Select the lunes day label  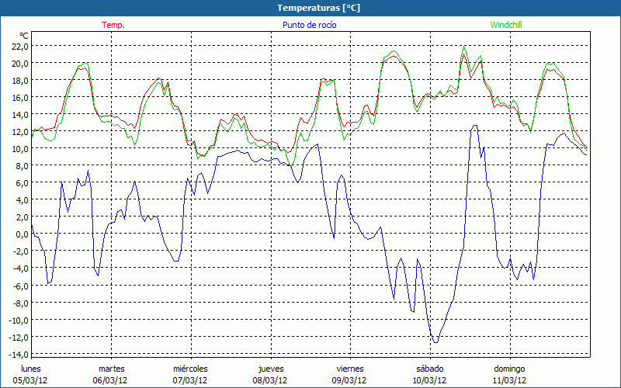(31, 369)
